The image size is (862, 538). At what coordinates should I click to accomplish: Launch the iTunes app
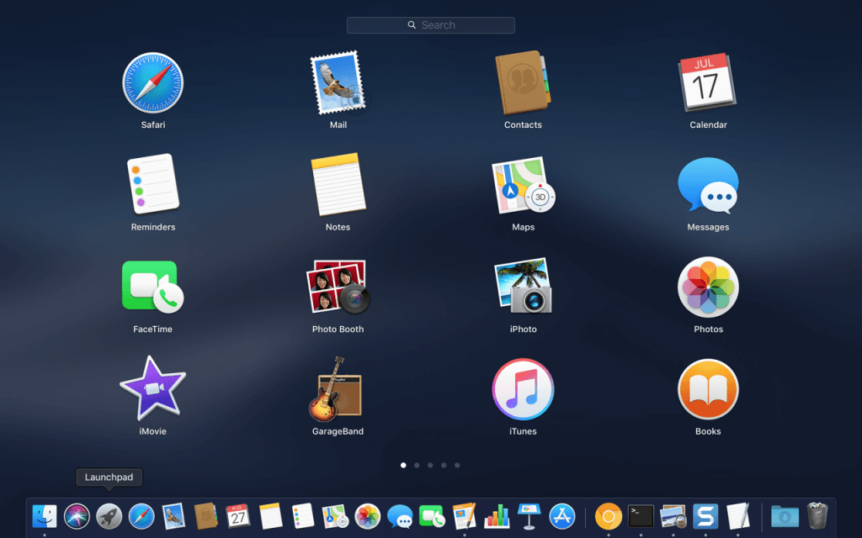523,389
